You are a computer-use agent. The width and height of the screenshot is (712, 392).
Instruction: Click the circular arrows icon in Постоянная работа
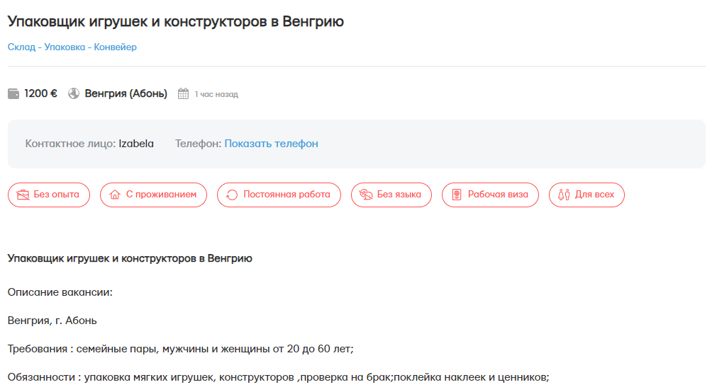coord(232,195)
